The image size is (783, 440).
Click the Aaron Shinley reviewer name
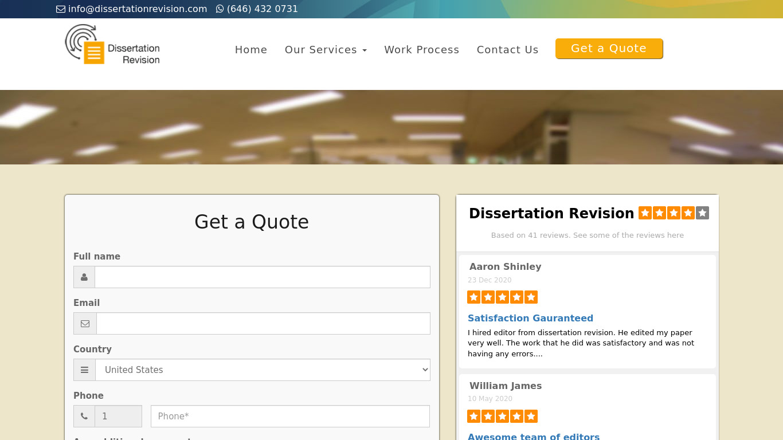(505, 266)
